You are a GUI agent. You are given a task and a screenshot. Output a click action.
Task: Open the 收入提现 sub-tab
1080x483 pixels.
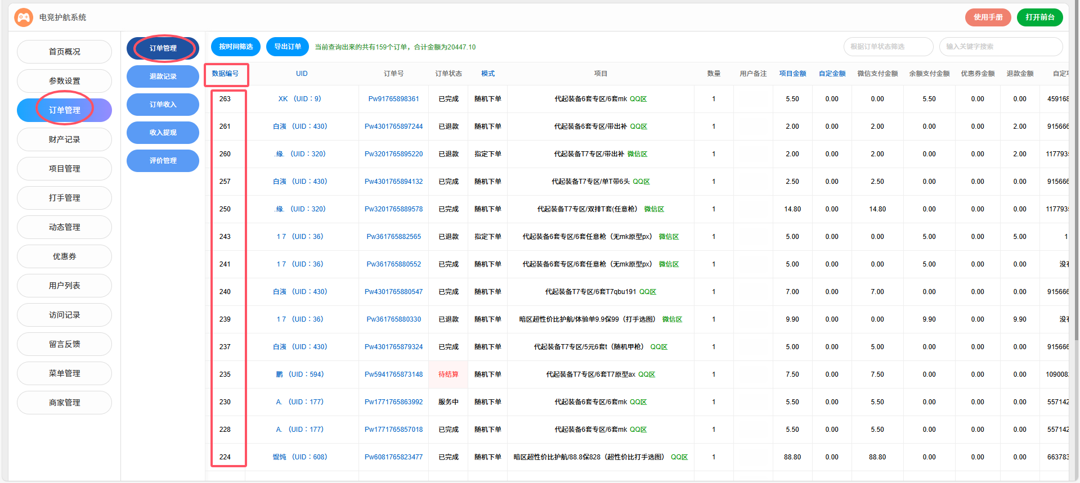(163, 133)
